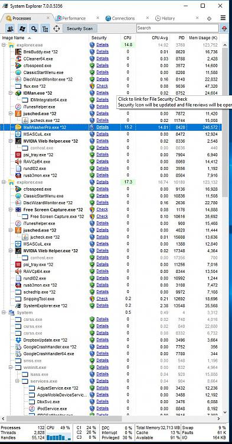Click the BmkBuddy.exe process icon
The width and height of the screenshot is (232, 444).
pos(18,52)
